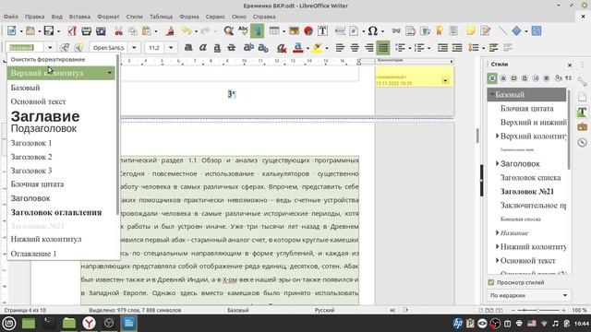Run the spelling check Abc icon
Screen dimensions: 591x332
coord(243,30)
